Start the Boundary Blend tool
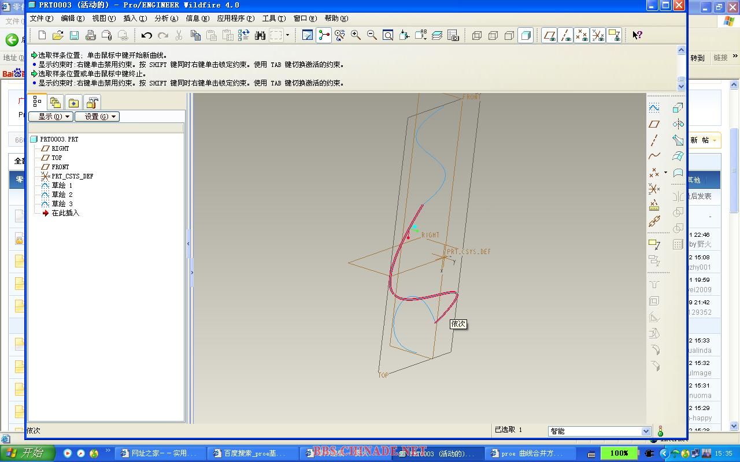 click(678, 157)
